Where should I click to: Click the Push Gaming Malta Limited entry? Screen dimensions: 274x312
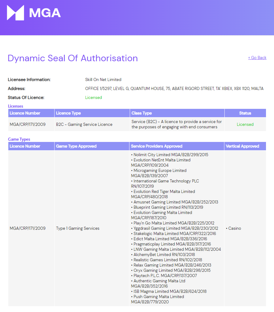(x=157, y=299)
